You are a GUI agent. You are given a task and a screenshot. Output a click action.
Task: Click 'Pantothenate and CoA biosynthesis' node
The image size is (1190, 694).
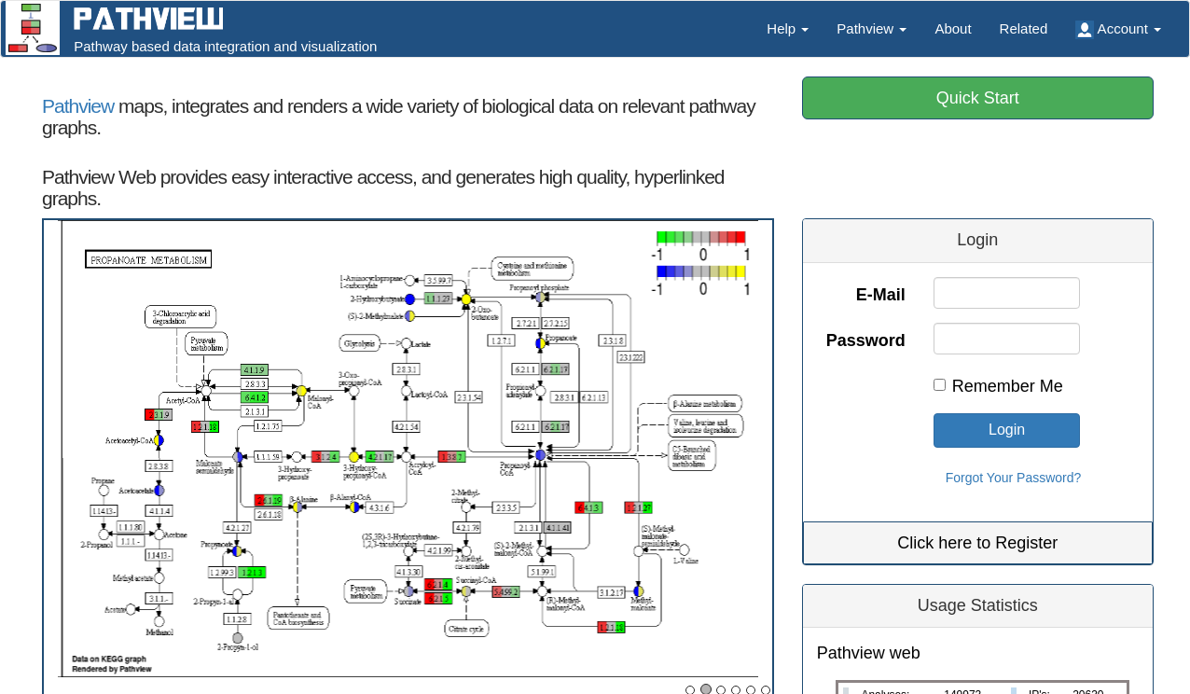click(x=297, y=618)
